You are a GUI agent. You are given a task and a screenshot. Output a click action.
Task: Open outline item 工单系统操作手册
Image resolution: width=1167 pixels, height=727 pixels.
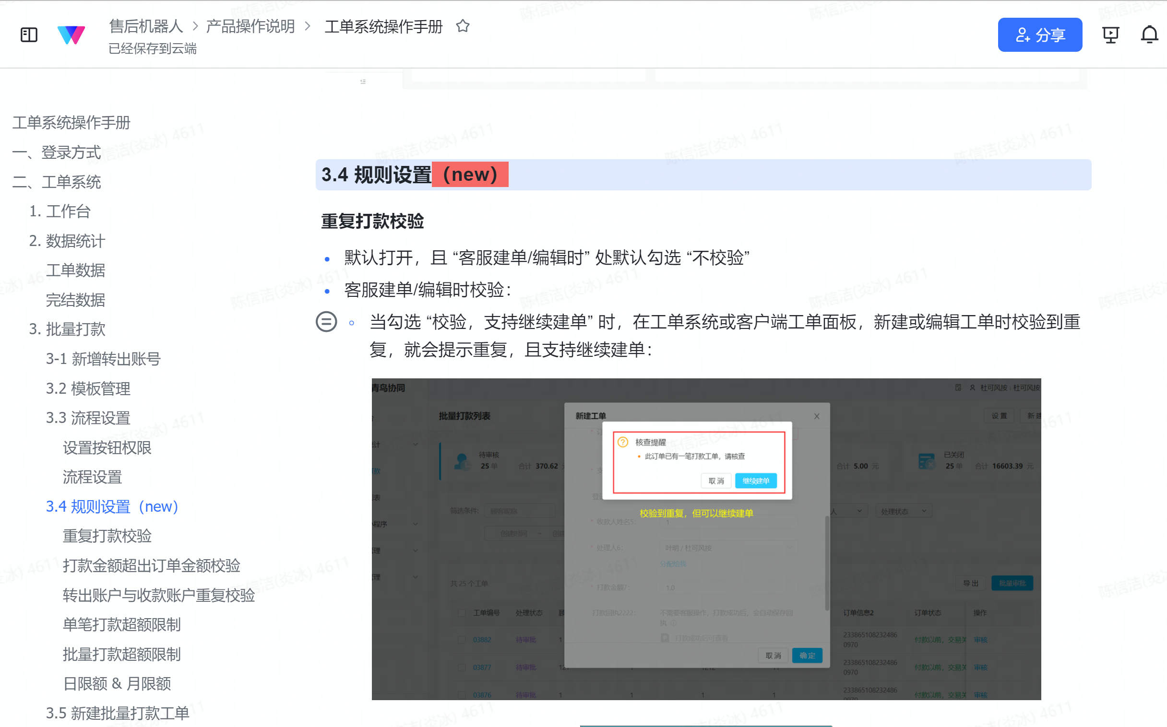point(71,123)
